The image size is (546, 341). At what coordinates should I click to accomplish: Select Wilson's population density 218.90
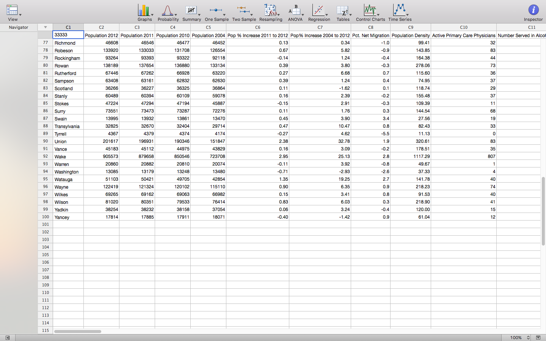click(411, 202)
